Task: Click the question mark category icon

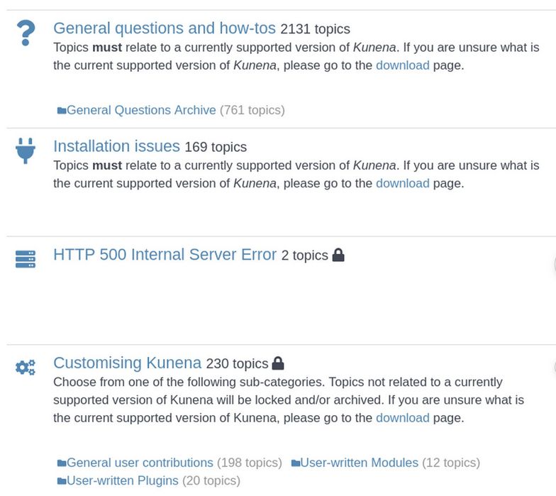Action: pyautogui.click(x=26, y=33)
